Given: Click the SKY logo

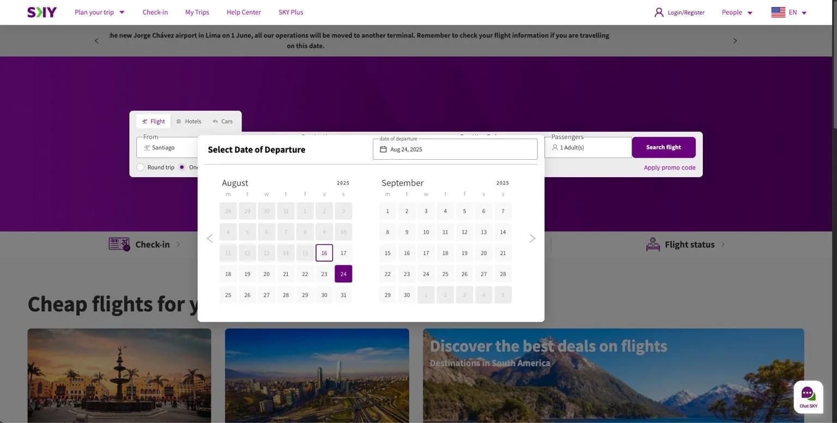Looking at the screenshot, I should click(42, 12).
